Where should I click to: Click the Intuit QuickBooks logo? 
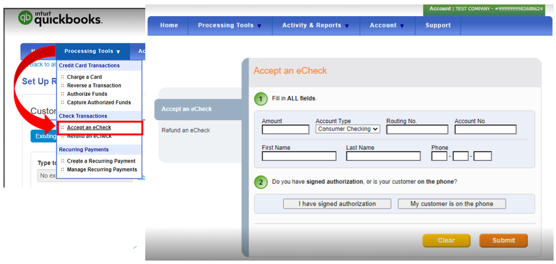[60, 18]
